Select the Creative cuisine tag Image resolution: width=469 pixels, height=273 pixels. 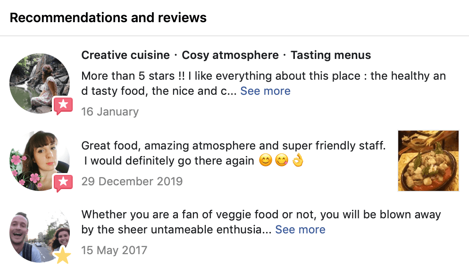click(x=126, y=55)
